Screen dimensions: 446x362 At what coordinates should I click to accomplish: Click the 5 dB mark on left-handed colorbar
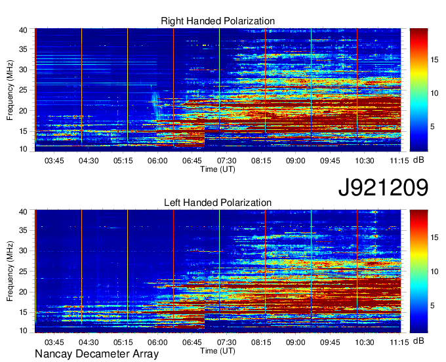coord(432,306)
